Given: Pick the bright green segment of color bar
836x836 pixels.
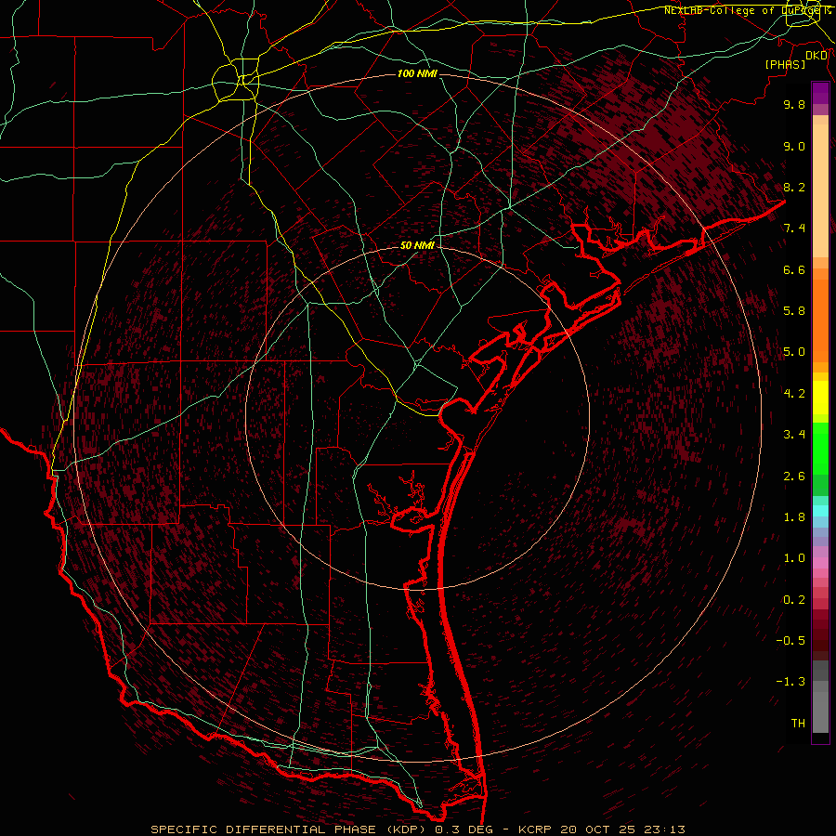Looking at the screenshot, I should [x=820, y=453].
